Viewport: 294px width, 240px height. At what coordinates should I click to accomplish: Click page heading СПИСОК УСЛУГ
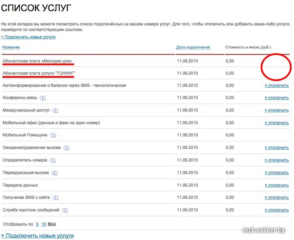(36, 8)
